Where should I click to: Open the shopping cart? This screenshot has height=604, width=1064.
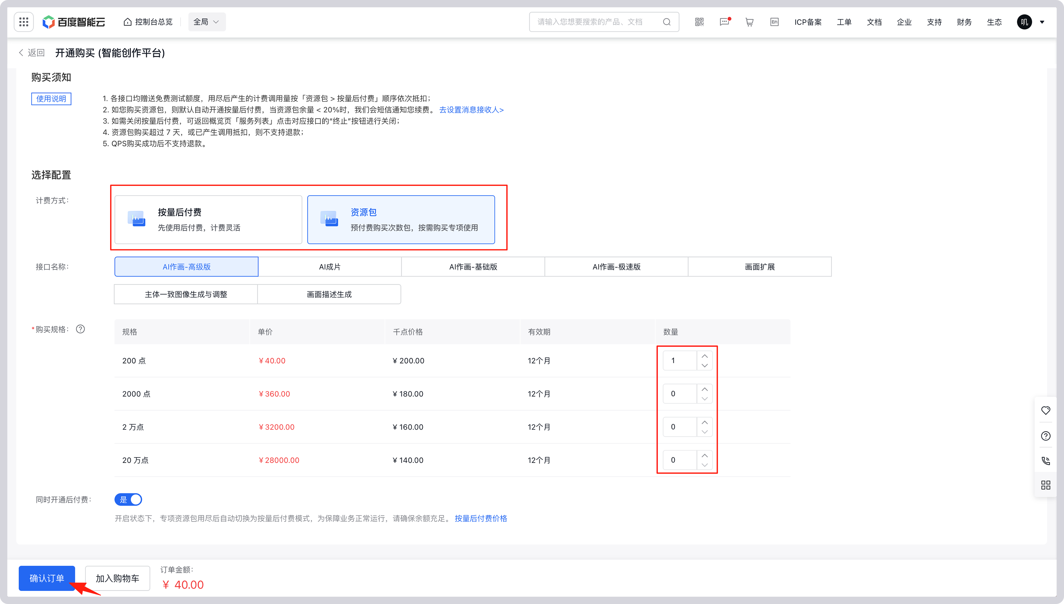point(749,22)
